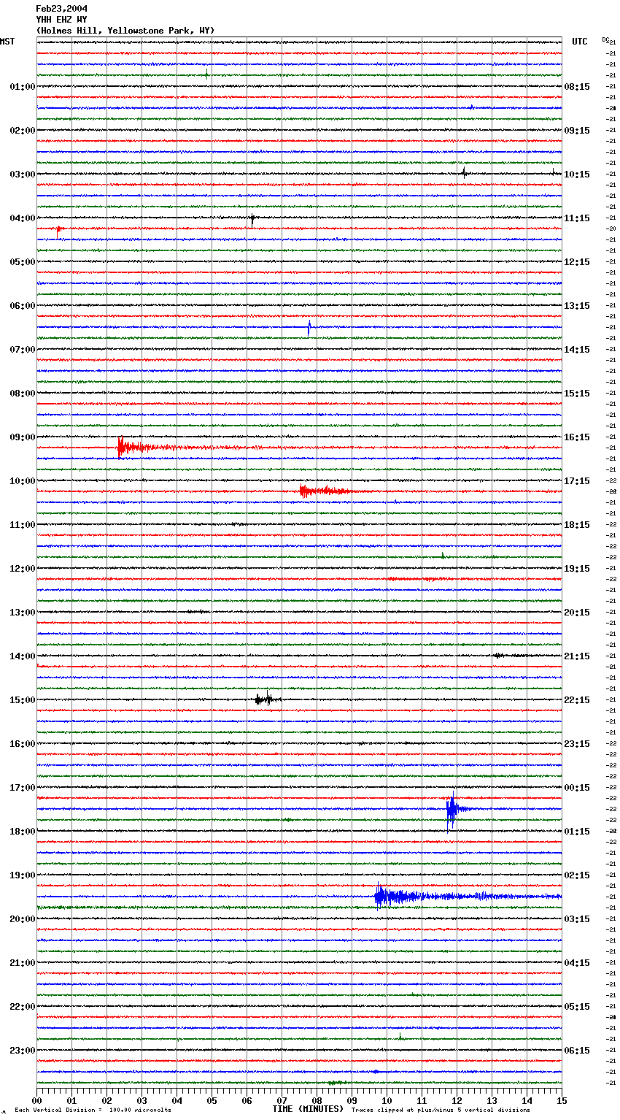Click the MST time zone label
Screen dimensions: 620x1120
7,42
